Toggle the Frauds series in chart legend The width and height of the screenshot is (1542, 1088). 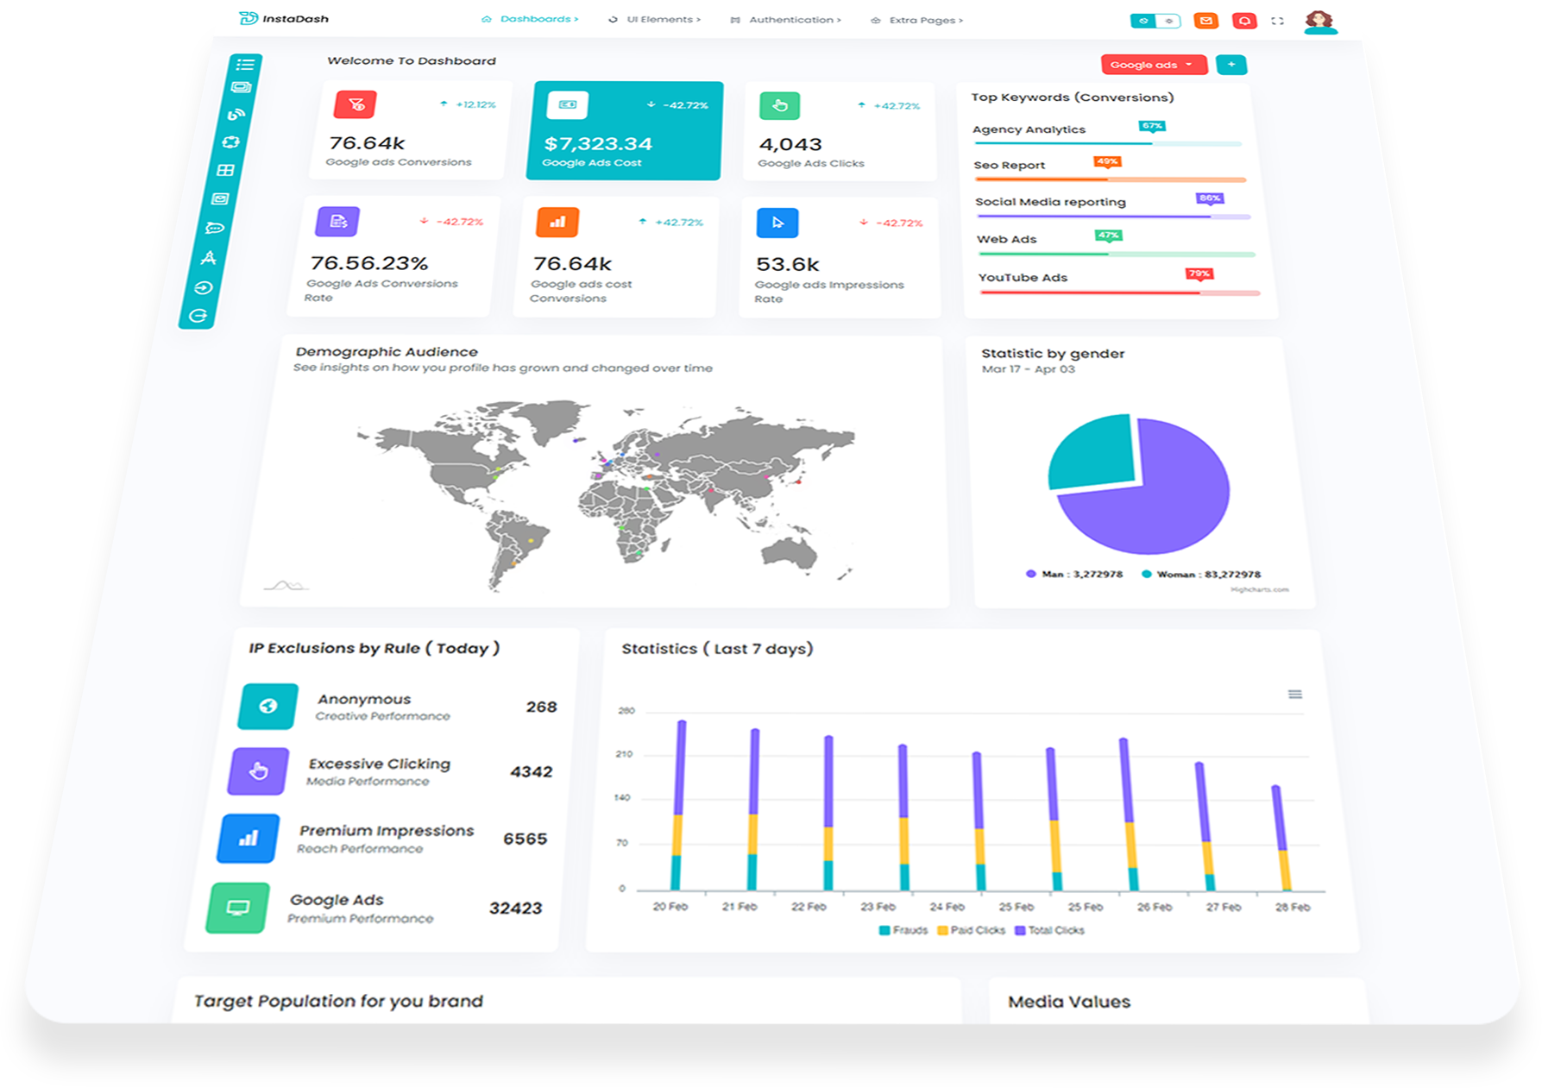point(903,930)
